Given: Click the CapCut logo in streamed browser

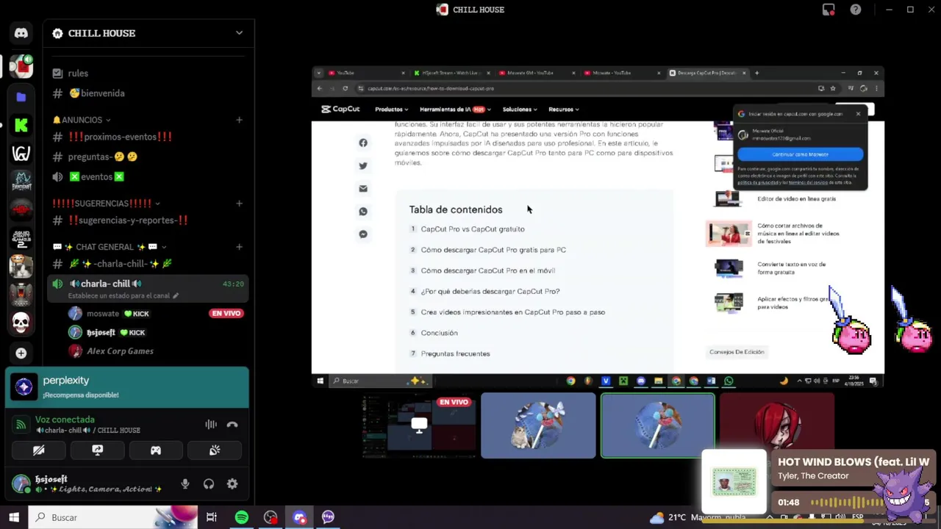Looking at the screenshot, I should [x=340, y=109].
